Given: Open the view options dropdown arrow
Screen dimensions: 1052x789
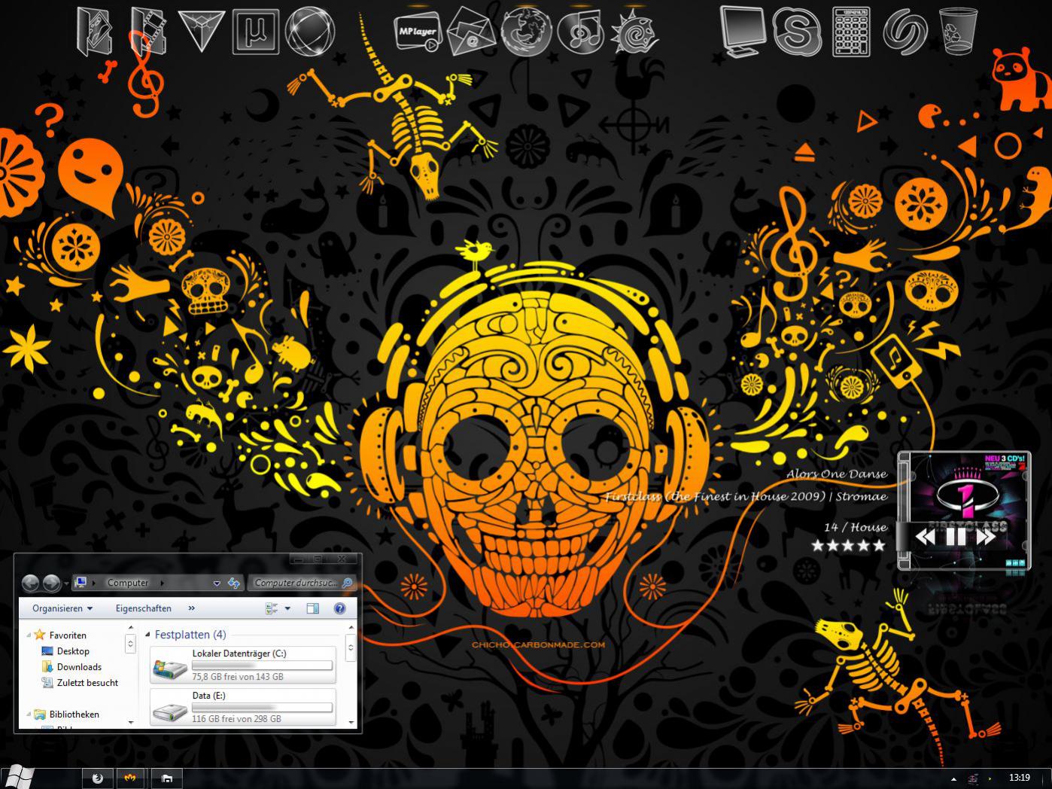Looking at the screenshot, I should tap(287, 608).
